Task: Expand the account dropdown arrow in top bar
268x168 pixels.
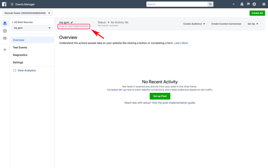Action: [234, 4]
